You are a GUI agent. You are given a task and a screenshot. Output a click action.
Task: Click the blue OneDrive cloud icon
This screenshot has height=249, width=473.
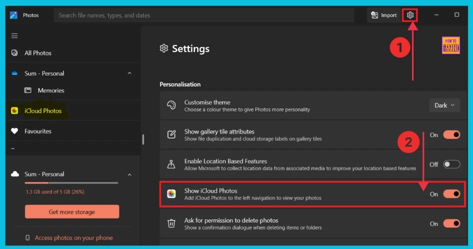tap(14, 73)
